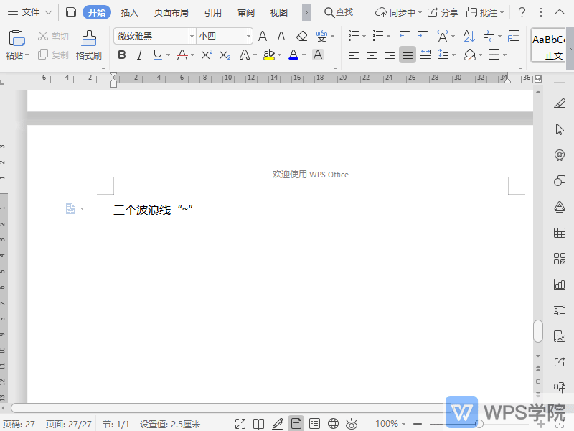Image resolution: width=574 pixels, height=431 pixels.
Task: Click the sort icon in paragraph tools
Action: pyautogui.click(x=469, y=36)
